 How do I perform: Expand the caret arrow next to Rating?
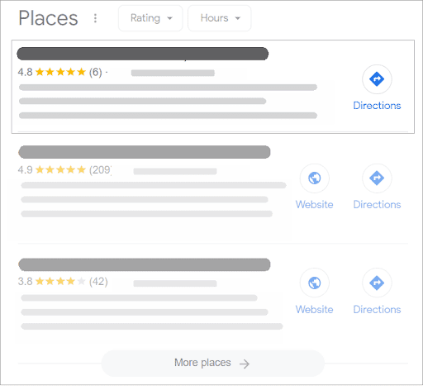(169, 18)
